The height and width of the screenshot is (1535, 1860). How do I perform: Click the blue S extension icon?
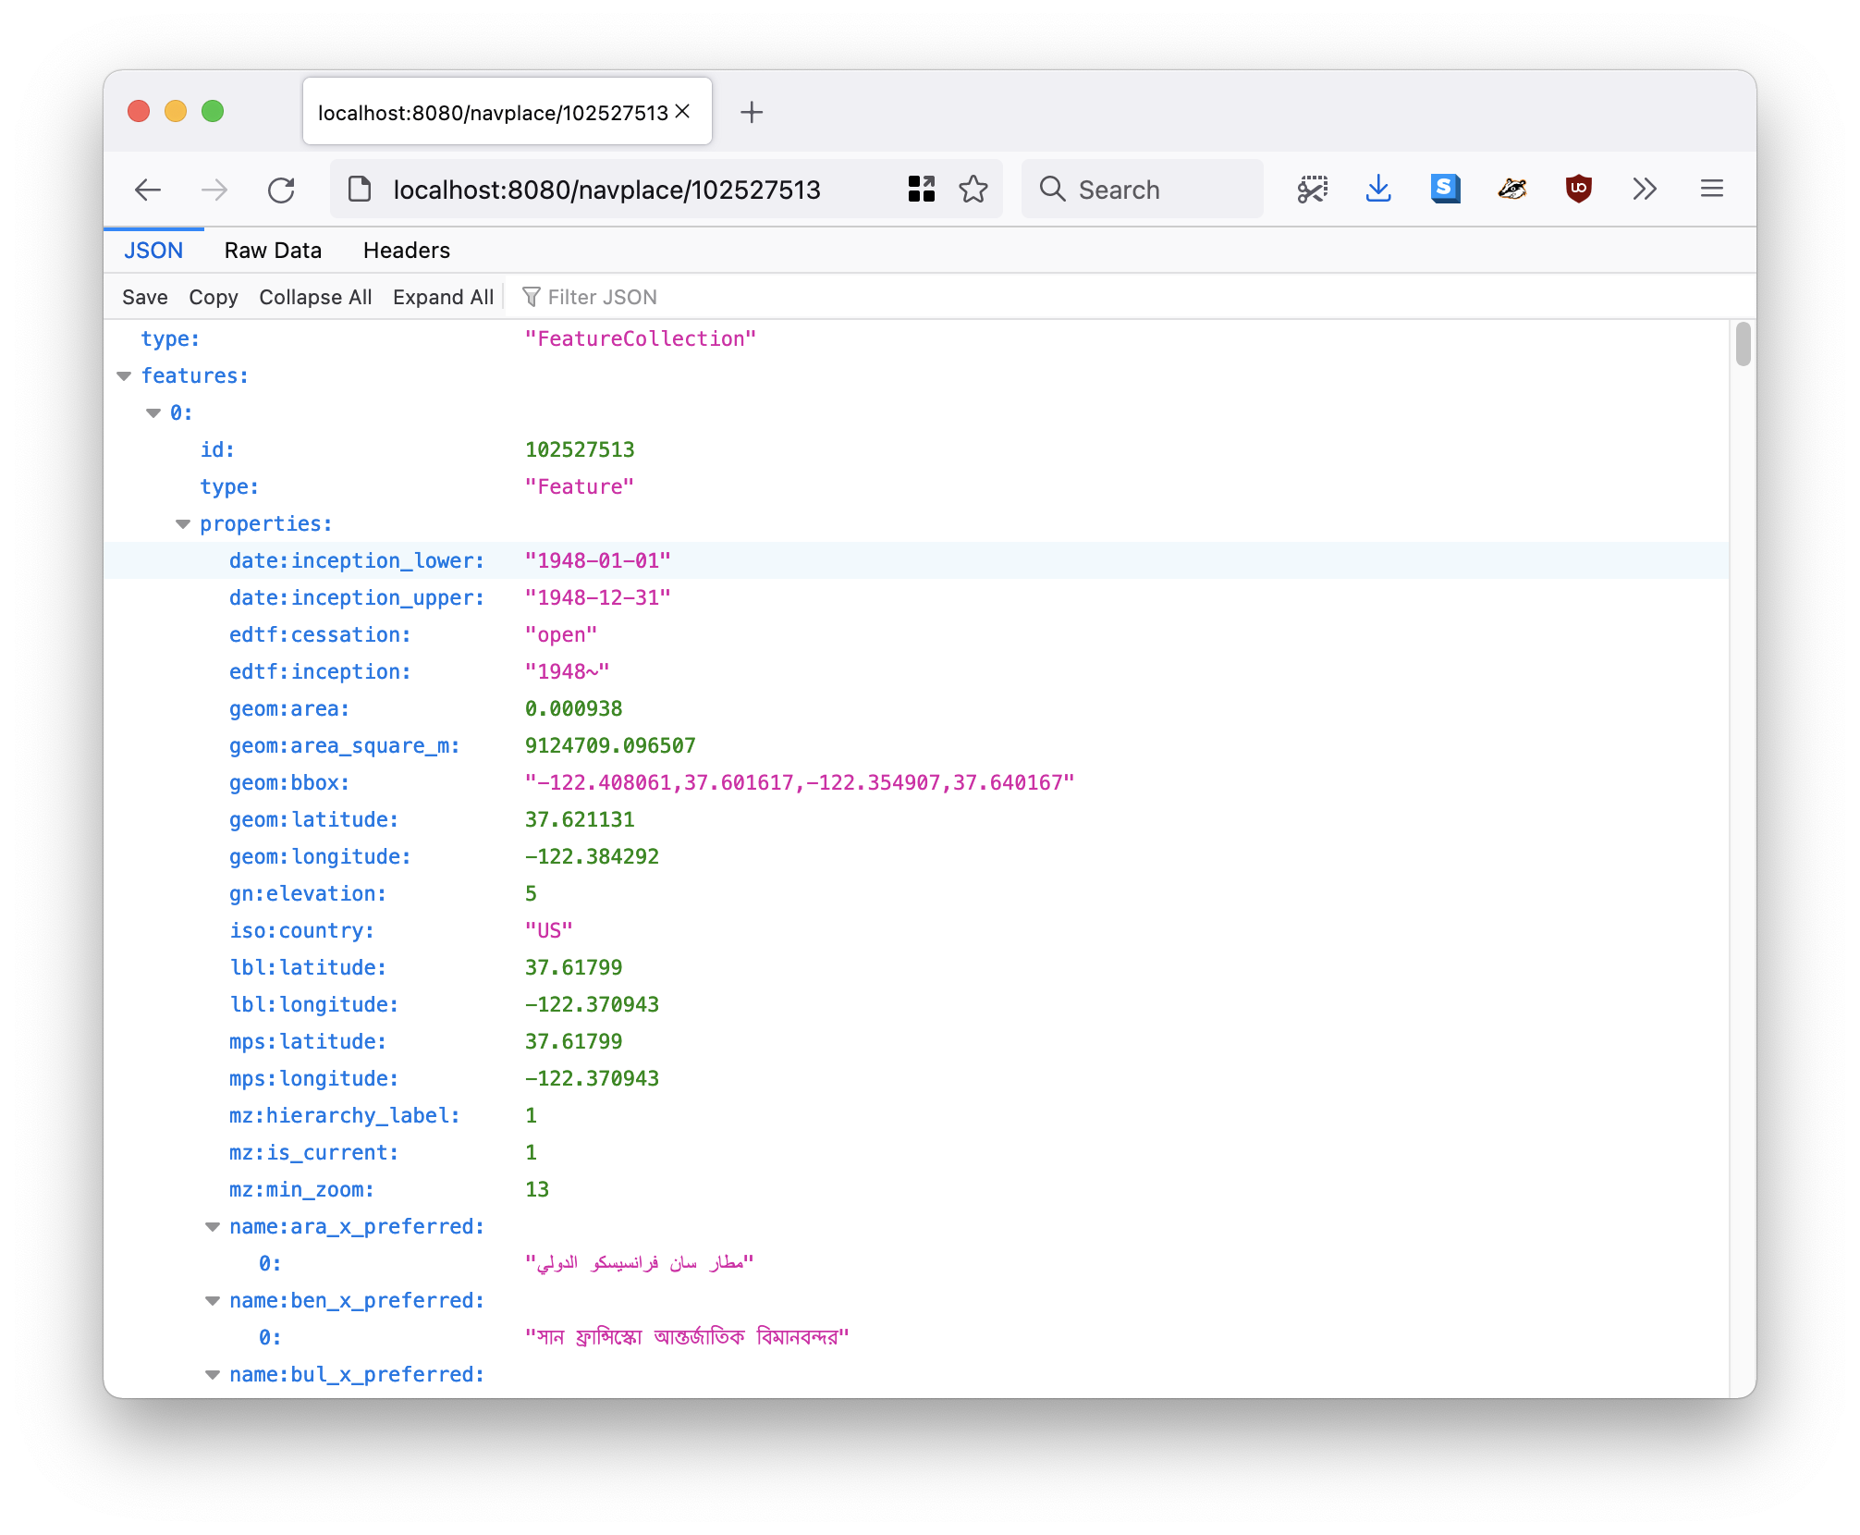click(x=1445, y=190)
